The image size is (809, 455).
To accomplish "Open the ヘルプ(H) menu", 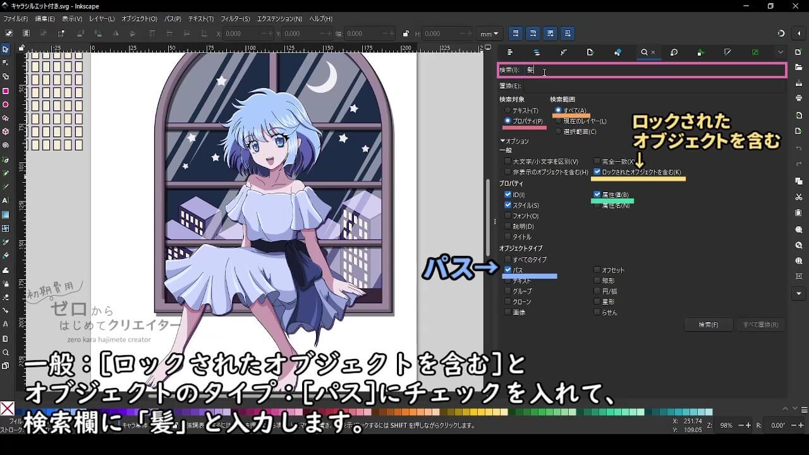I will coord(321,19).
